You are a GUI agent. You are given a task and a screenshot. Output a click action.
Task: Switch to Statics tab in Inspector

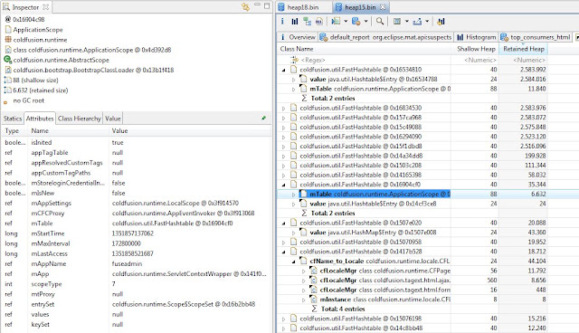pos(13,119)
